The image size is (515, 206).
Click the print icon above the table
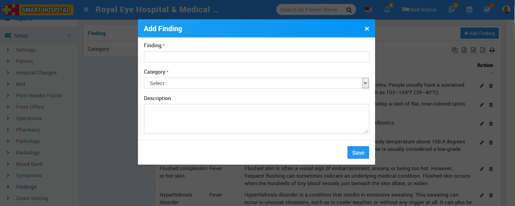(x=492, y=50)
